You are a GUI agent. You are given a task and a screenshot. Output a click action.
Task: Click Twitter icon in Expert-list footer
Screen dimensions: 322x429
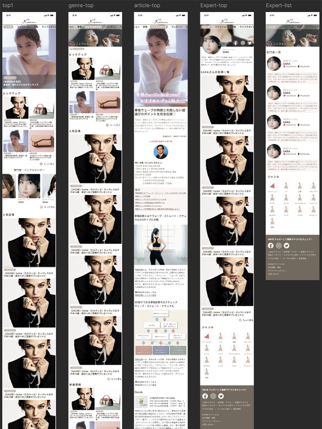click(287, 246)
